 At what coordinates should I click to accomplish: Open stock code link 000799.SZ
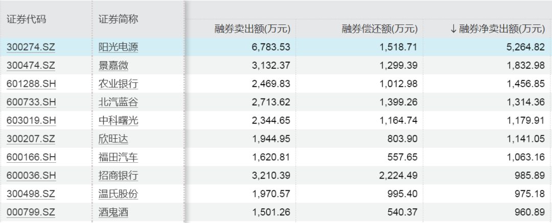coord(31,212)
